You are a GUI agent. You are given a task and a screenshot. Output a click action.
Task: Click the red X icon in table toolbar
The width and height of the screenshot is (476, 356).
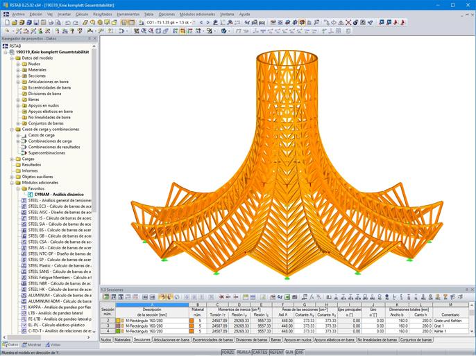click(x=221, y=297)
